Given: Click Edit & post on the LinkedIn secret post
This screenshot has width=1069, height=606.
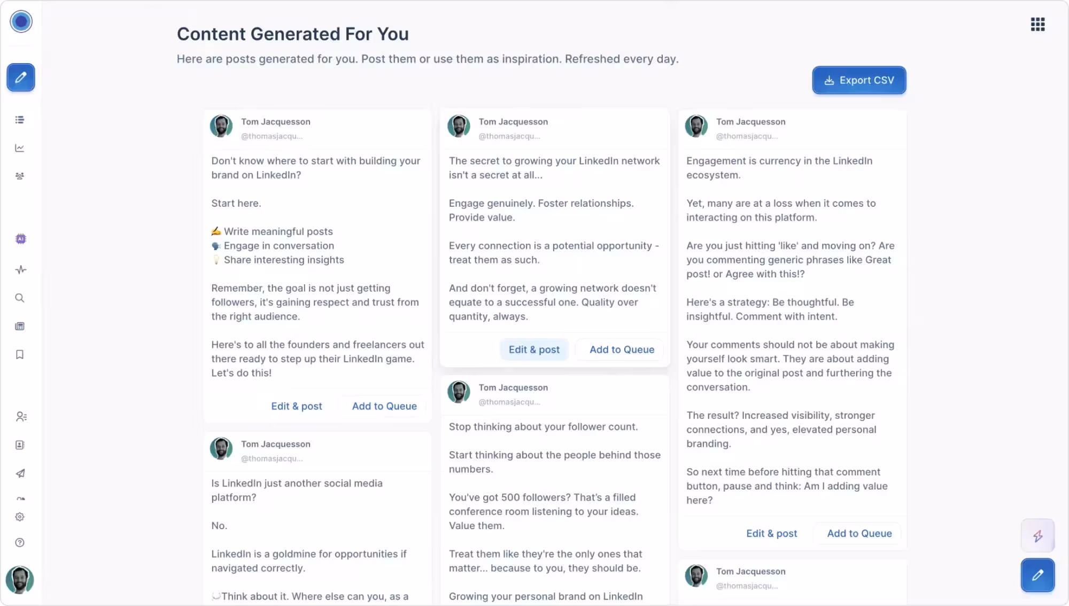Looking at the screenshot, I should [x=534, y=349].
